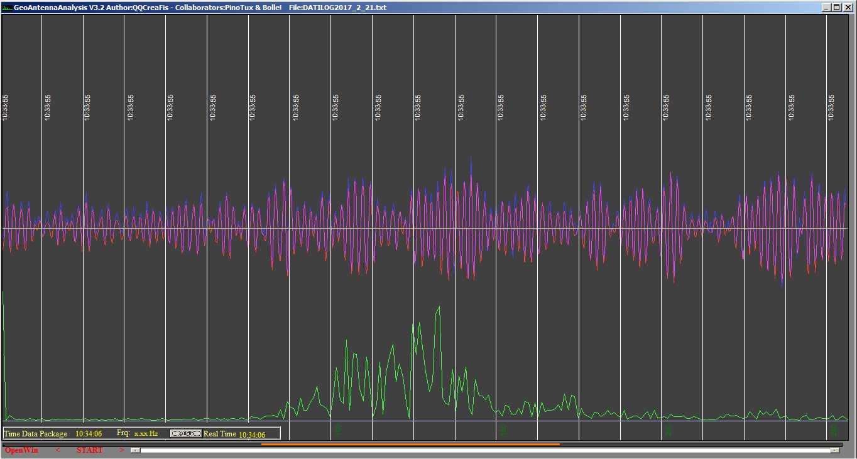Image resolution: width=857 pixels, height=459 pixels.
Task: Click the white horizontal scrollbar track
Action: pos(484,450)
